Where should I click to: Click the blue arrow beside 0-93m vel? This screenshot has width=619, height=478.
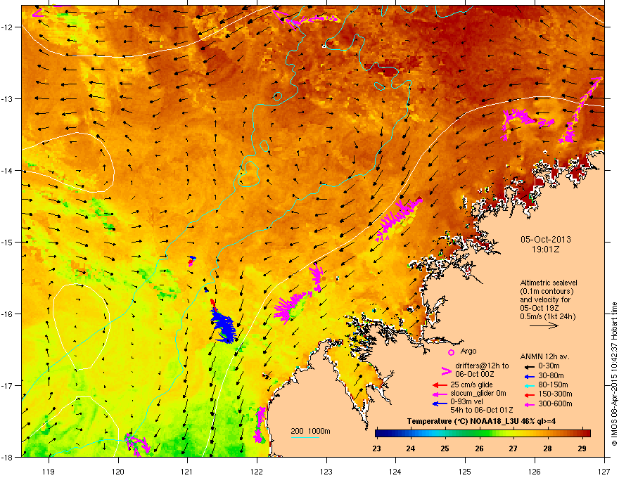(x=440, y=403)
